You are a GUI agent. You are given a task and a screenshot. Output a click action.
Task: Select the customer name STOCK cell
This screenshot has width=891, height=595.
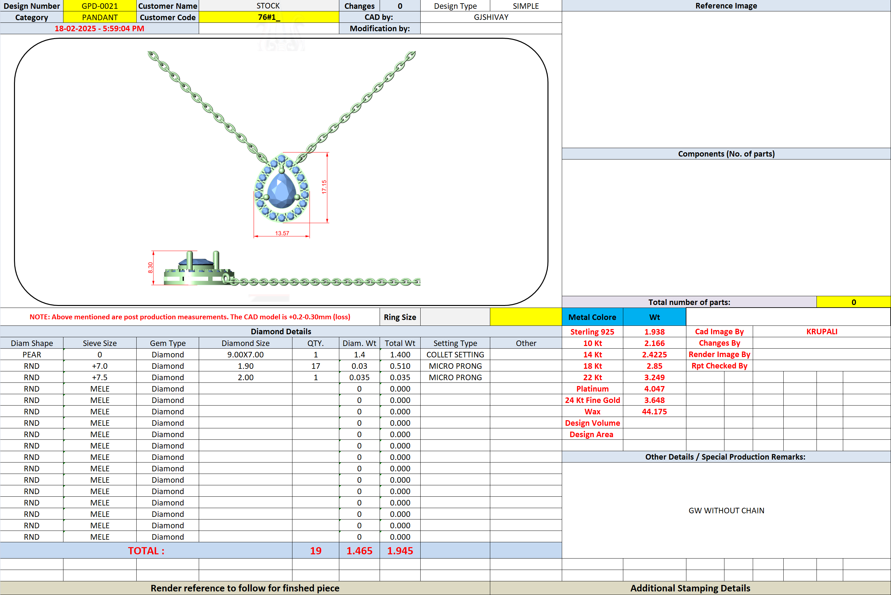(x=268, y=6)
